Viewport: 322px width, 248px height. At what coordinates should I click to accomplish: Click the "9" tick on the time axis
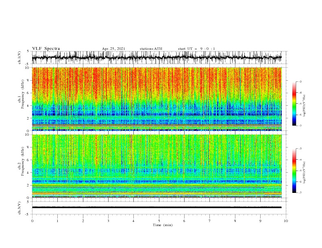coord(260,221)
